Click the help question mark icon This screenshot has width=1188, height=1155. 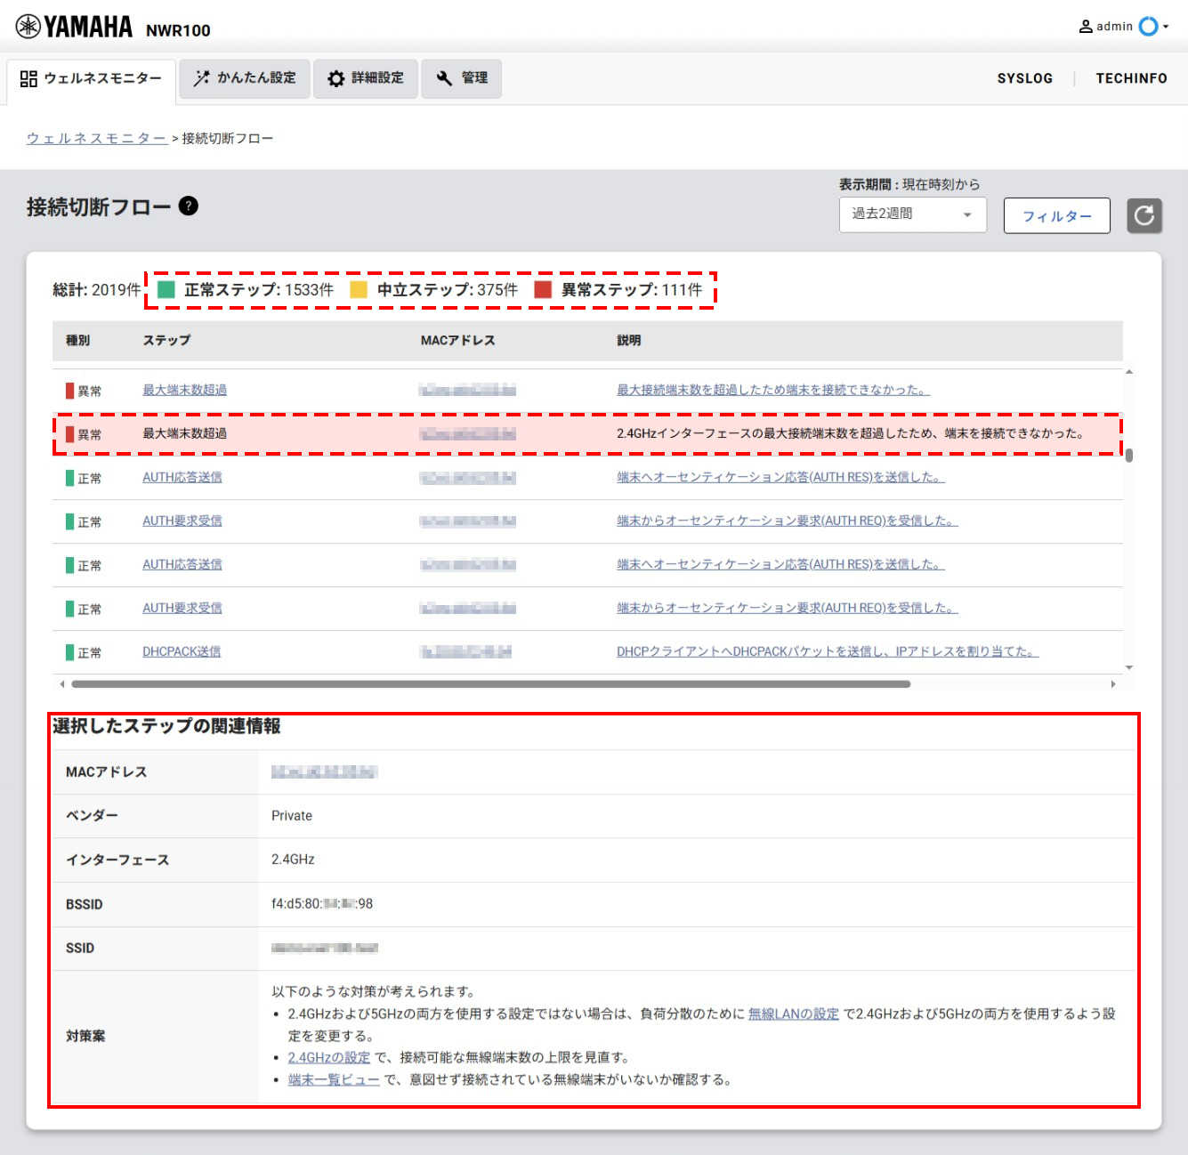pos(188,206)
